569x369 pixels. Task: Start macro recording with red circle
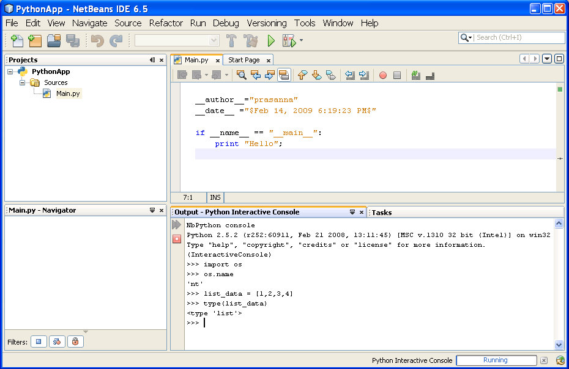[x=383, y=75]
